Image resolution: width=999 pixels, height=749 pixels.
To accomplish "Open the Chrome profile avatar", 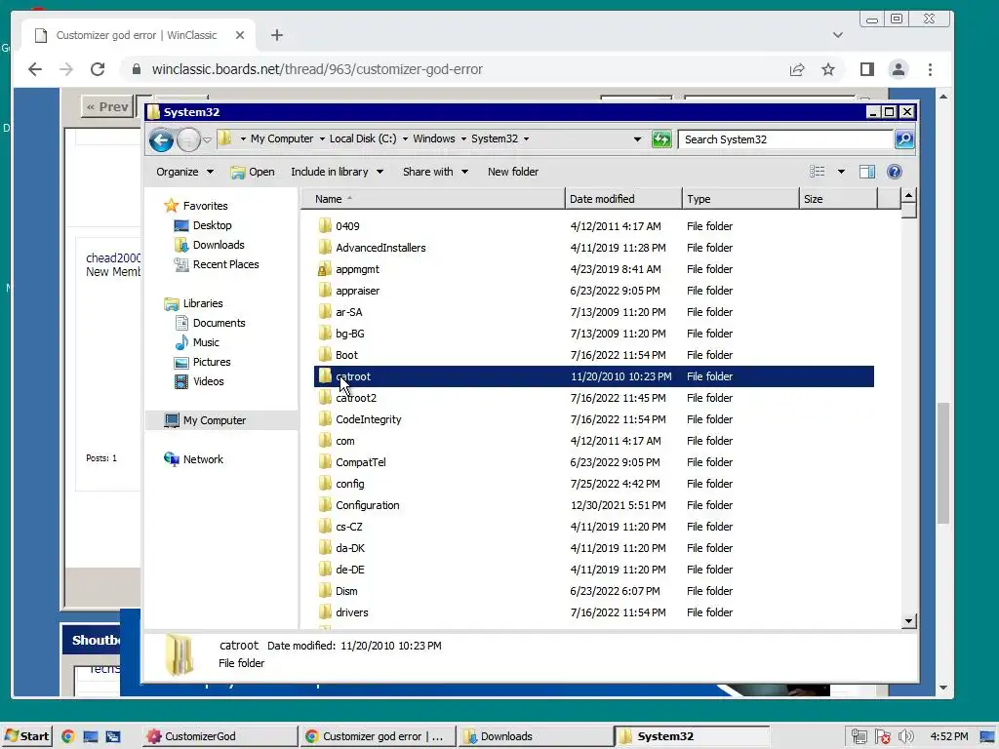I will coord(899,69).
